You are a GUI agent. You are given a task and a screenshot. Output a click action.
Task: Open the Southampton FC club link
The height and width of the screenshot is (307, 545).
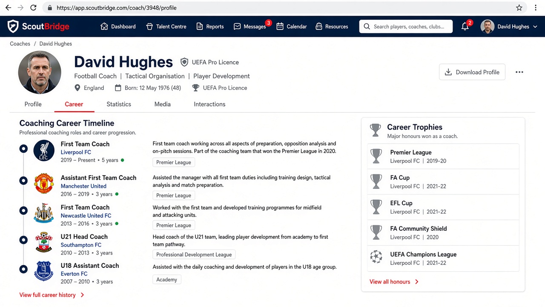(81, 245)
